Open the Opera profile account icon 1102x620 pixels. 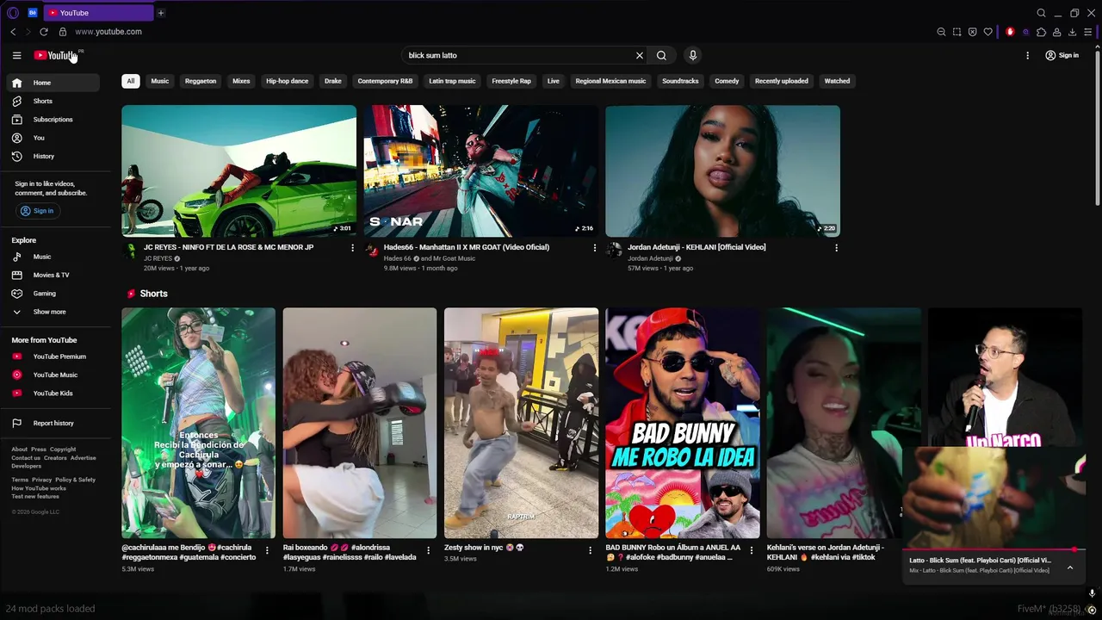point(1056,32)
